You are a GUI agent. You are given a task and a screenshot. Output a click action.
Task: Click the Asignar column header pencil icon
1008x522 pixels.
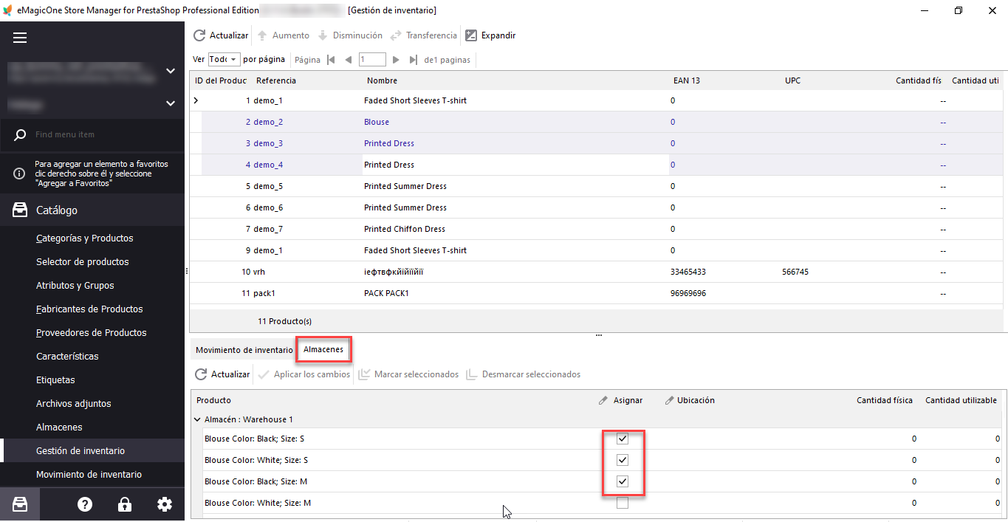tap(603, 400)
